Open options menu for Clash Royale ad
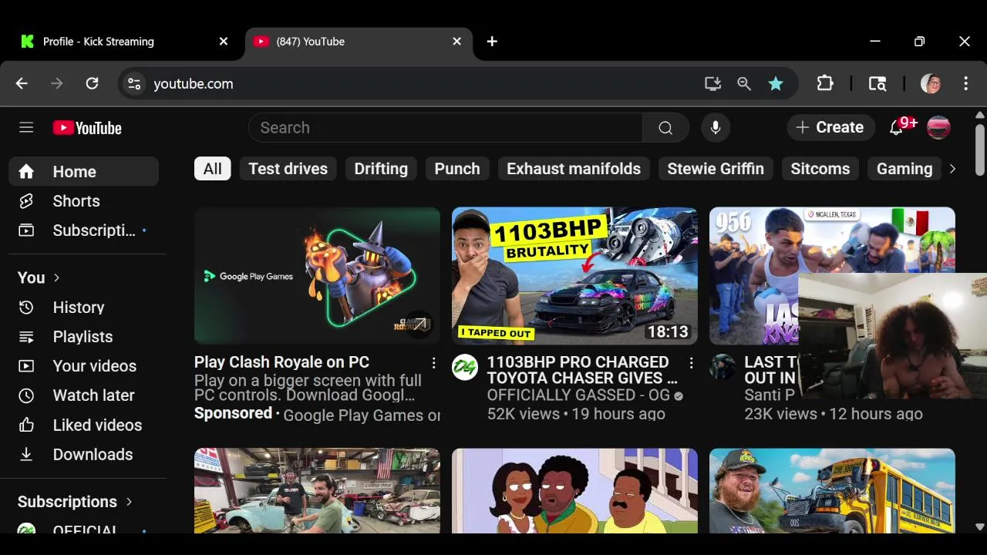 (433, 363)
